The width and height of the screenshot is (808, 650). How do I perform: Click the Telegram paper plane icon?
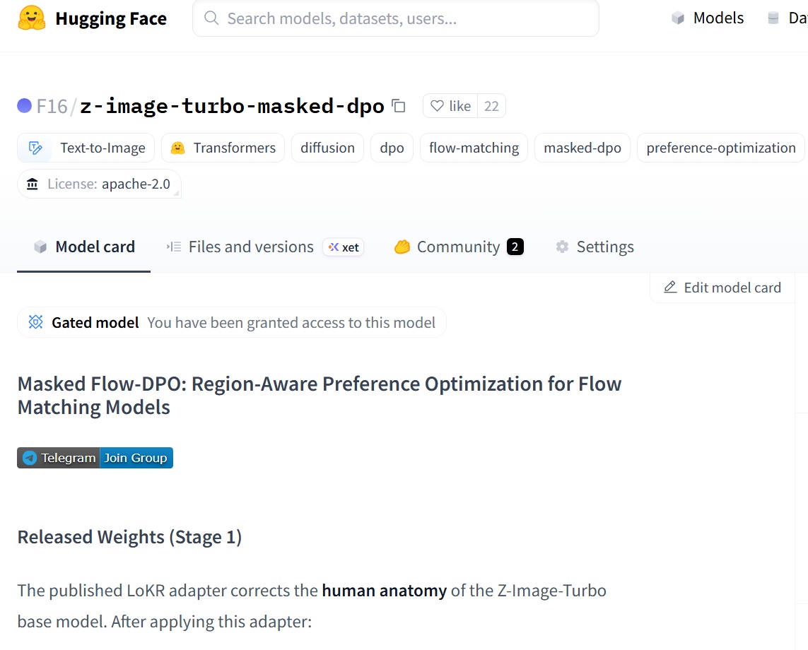(x=30, y=458)
